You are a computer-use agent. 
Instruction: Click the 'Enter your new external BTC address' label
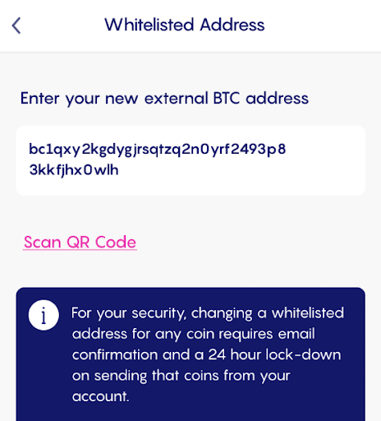[x=164, y=99]
